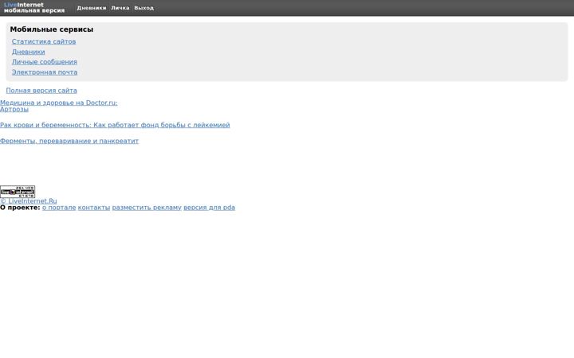Image resolution: width=574 pixels, height=358 pixels.
Task: Open the © LiveInternet.Ru footer link
Action: tap(29, 201)
